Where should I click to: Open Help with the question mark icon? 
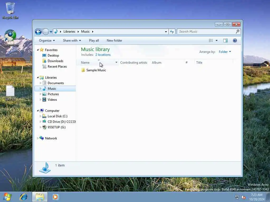235,41
